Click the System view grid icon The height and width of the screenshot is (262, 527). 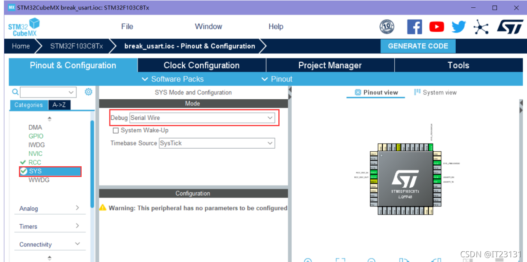pyautogui.click(x=417, y=92)
